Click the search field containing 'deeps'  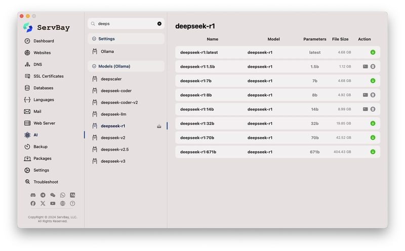pos(126,23)
